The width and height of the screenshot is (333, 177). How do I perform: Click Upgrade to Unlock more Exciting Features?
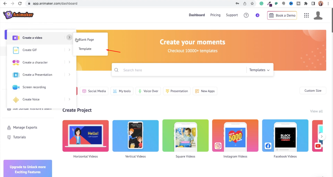(x=28, y=169)
